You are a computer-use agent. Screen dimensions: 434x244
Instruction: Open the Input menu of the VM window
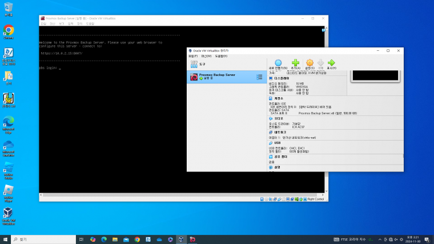click(x=71, y=24)
